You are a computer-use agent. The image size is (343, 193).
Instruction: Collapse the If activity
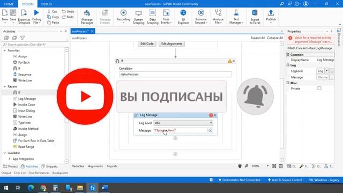pyautogui.click(x=234, y=61)
